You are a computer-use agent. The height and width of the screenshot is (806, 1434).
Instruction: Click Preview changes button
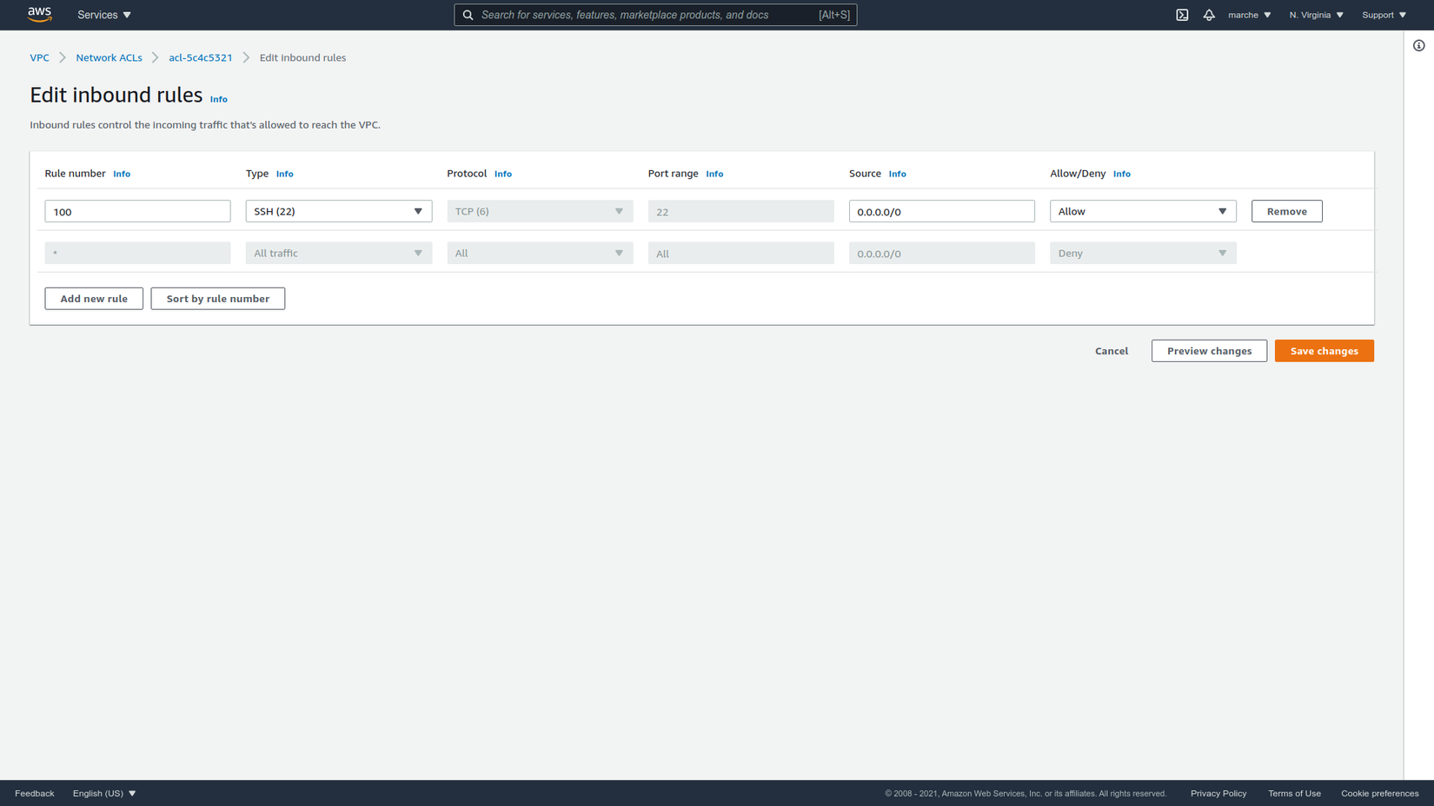(x=1209, y=351)
